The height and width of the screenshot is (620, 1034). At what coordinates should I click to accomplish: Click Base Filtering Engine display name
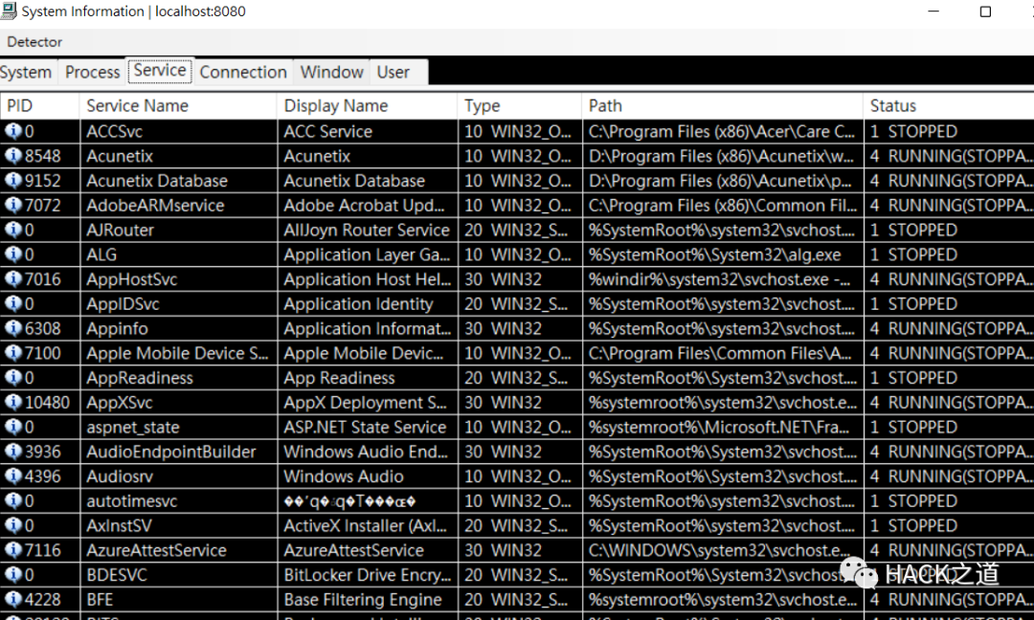coord(363,600)
